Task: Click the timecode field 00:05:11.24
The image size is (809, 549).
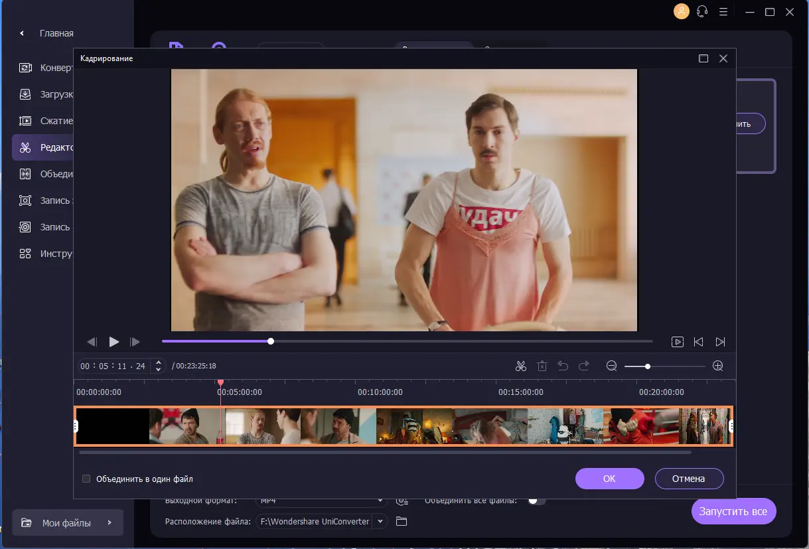Action: (114, 366)
